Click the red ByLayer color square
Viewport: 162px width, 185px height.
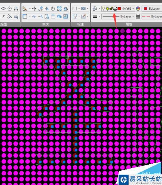(145, 9)
